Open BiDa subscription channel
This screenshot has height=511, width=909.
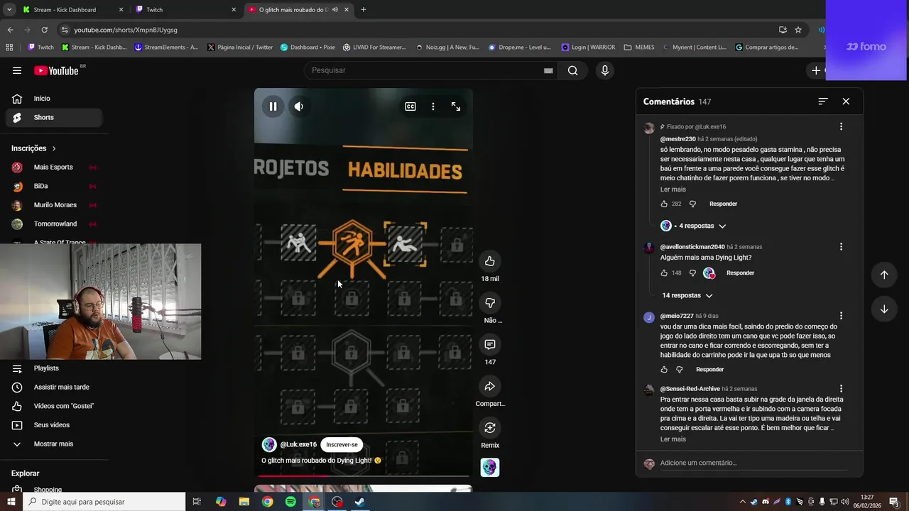(54, 186)
